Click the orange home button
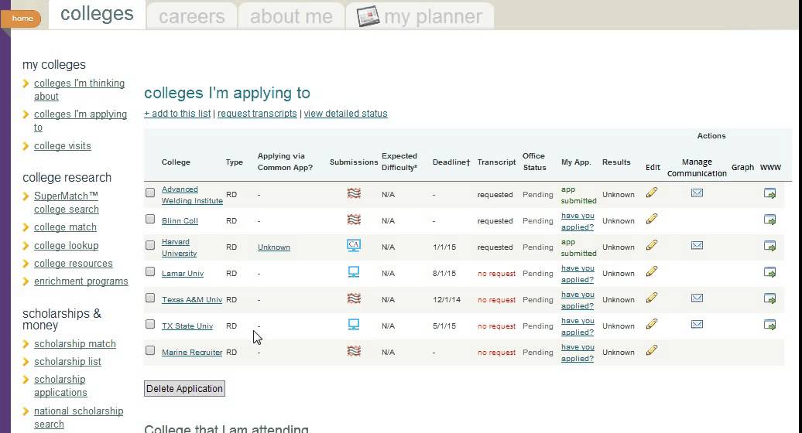 click(22, 19)
